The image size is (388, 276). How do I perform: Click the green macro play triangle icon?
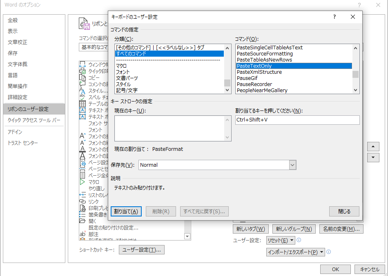pyautogui.click(x=83, y=182)
